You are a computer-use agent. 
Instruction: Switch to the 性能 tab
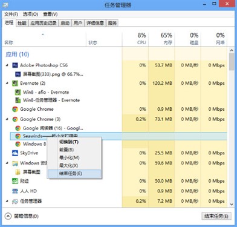point(22,23)
